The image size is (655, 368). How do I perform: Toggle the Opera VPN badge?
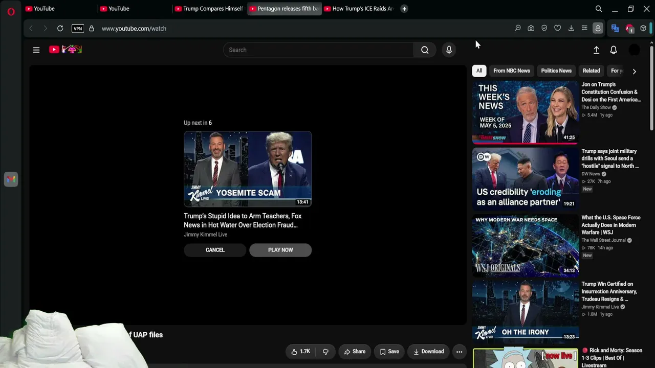(x=78, y=29)
